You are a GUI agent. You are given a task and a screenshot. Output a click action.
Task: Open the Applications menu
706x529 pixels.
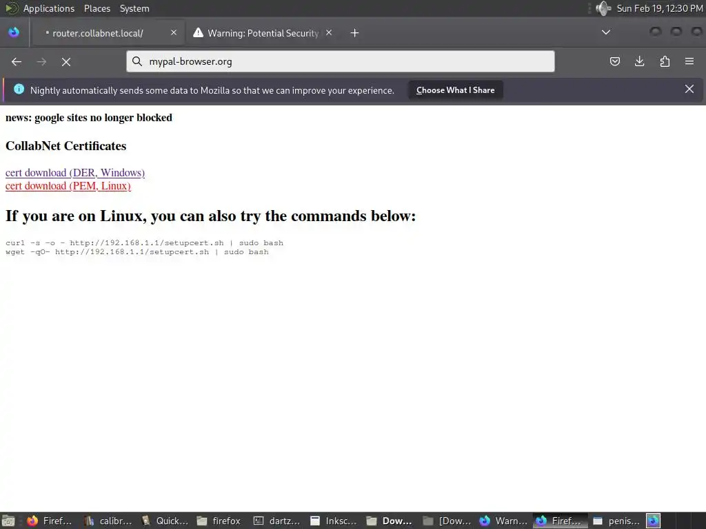(x=49, y=8)
